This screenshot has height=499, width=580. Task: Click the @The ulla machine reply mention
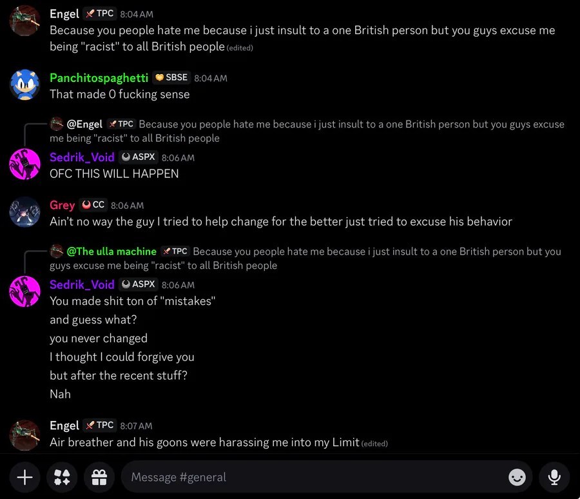pyautogui.click(x=111, y=251)
